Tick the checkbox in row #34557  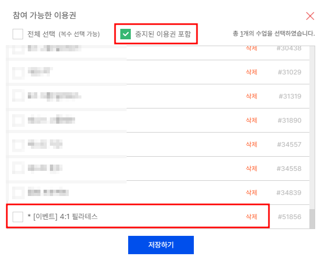pyautogui.click(x=18, y=145)
